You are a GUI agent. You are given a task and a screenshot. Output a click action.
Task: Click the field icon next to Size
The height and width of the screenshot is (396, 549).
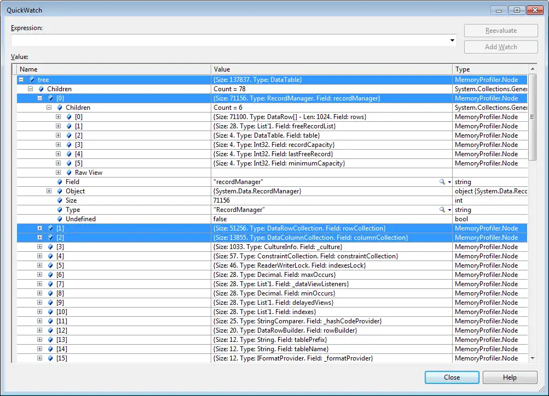[x=60, y=200]
